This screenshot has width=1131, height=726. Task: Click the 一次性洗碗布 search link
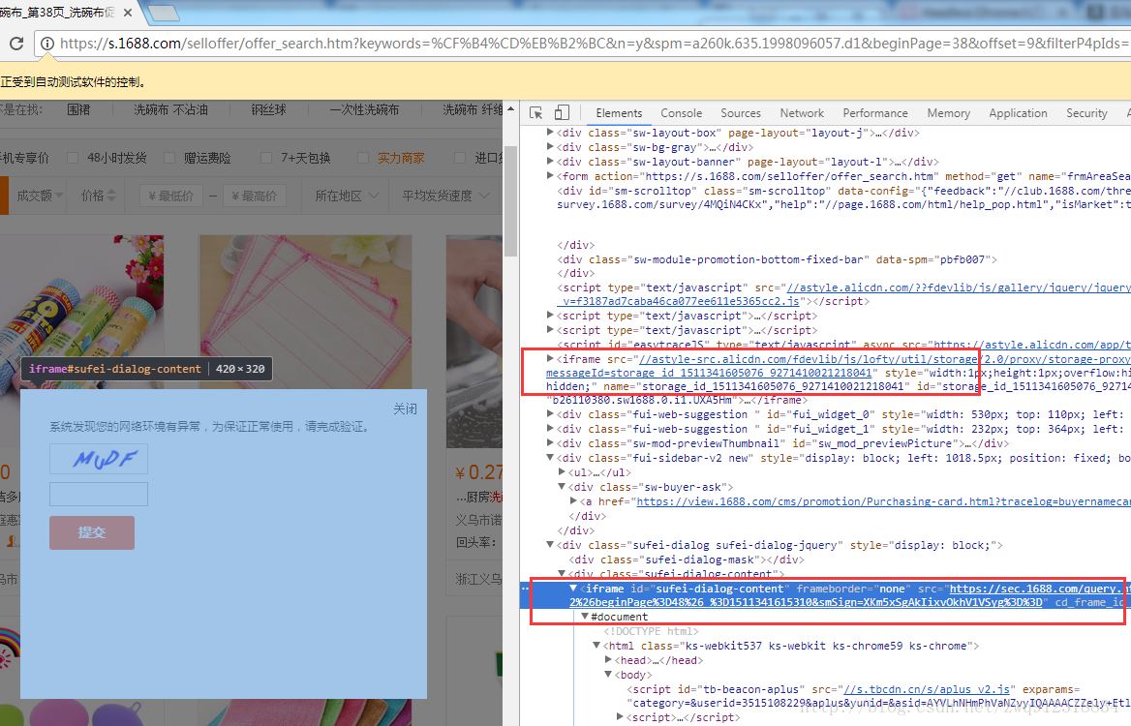click(x=364, y=109)
